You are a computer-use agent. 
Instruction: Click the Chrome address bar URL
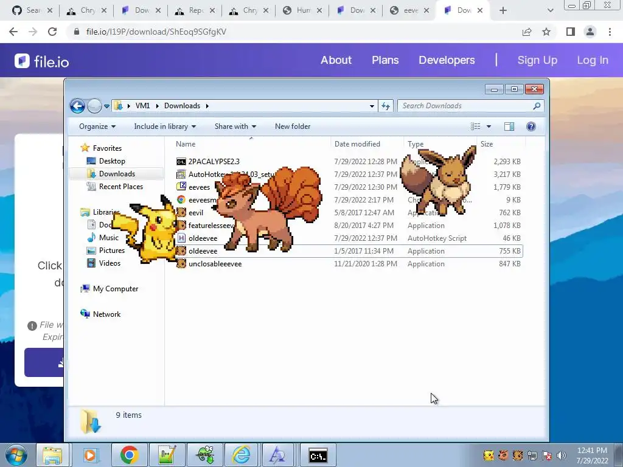pos(156,32)
